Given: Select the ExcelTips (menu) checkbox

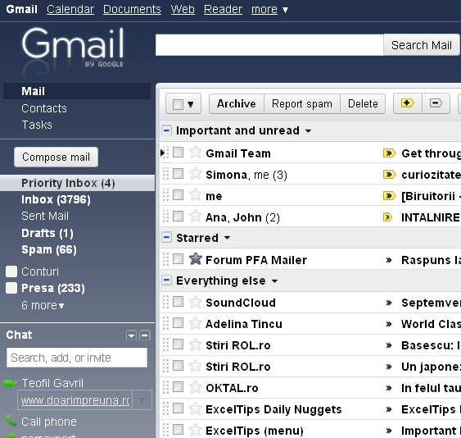Looking at the screenshot, I should coord(178,430).
